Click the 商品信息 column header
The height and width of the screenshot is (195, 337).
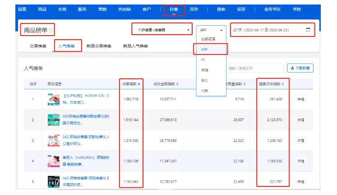[55, 84]
